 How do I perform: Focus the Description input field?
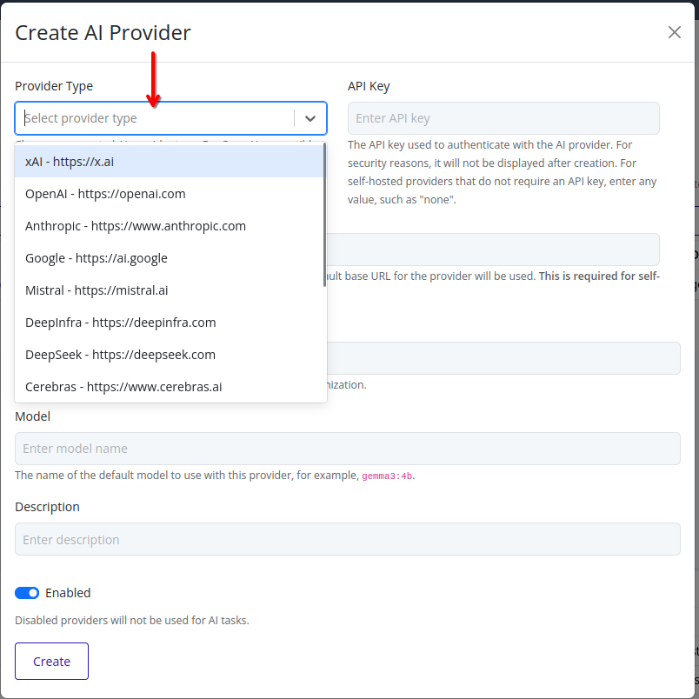(x=348, y=539)
